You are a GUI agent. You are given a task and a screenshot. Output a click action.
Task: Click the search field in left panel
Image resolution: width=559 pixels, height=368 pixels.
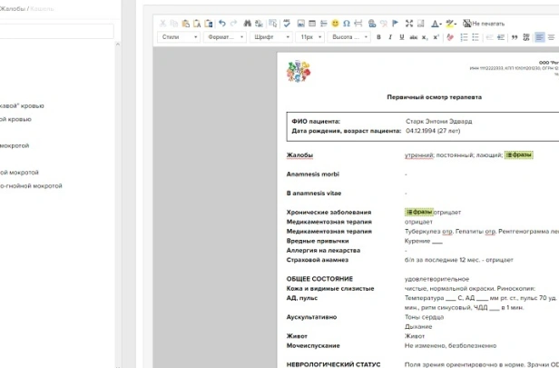pyautogui.click(x=56, y=31)
